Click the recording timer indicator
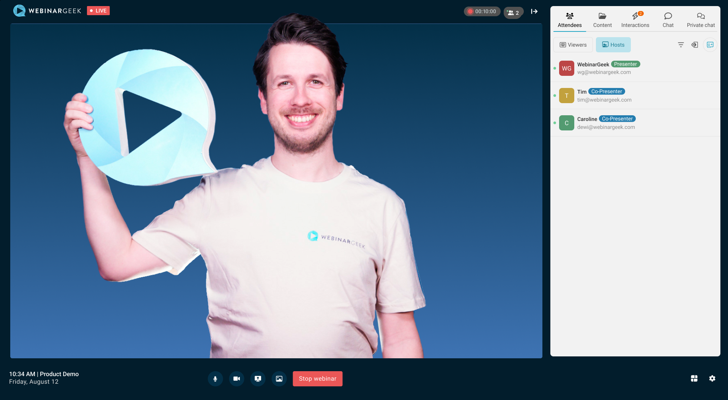 click(482, 11)
